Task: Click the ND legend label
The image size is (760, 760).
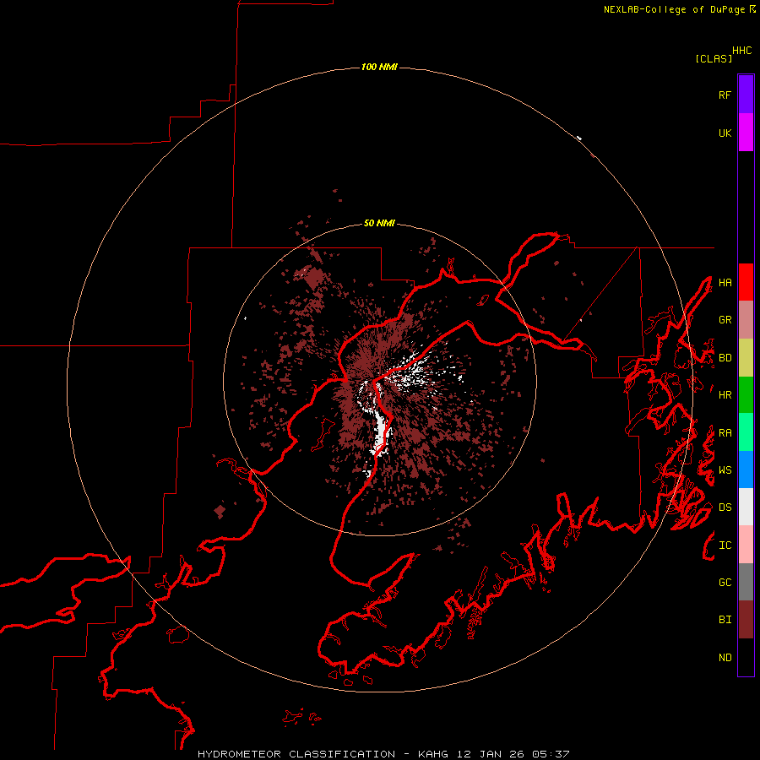Action: pyautogui.click(x=725, y=658)
